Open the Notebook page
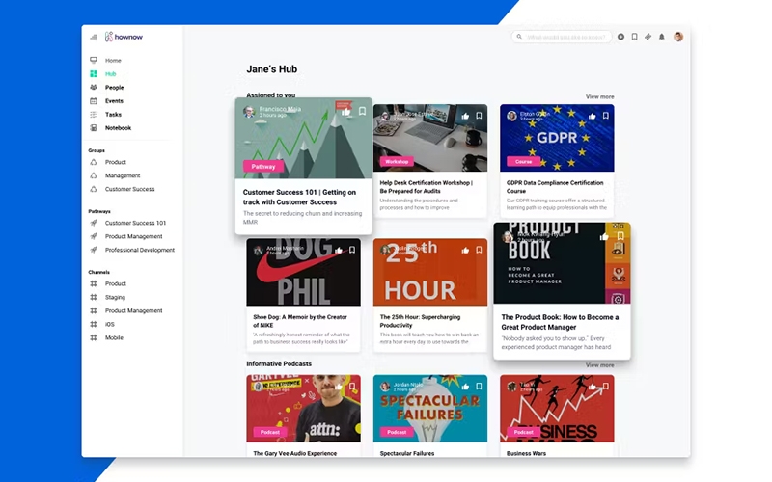The height and width of the screenshot is (482, 772). 118,128
